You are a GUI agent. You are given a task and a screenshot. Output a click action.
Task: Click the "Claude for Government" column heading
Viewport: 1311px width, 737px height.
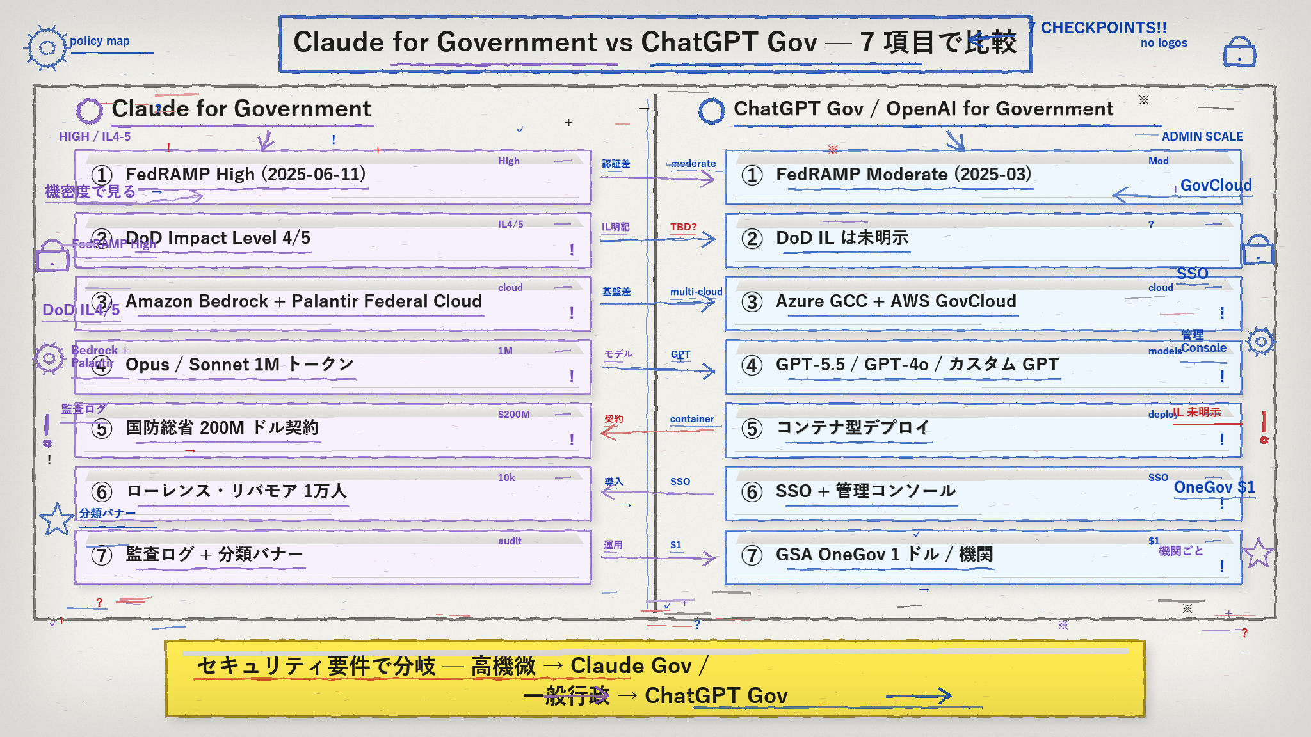point(241,109)
